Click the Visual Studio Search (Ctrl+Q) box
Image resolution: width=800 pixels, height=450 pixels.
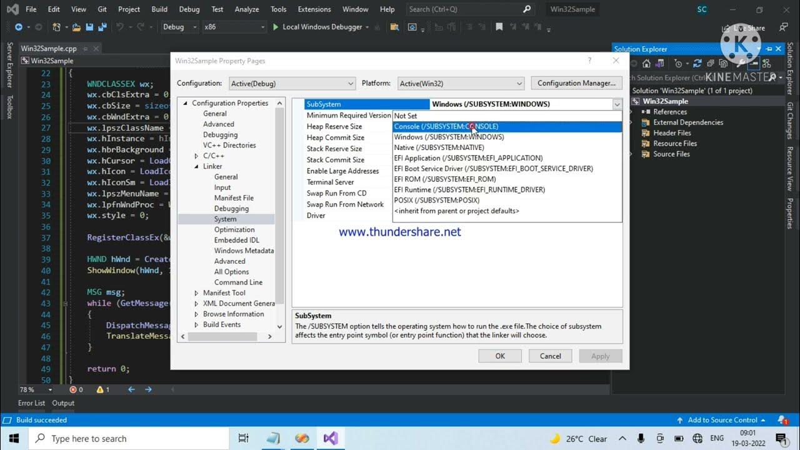point(469,9)
